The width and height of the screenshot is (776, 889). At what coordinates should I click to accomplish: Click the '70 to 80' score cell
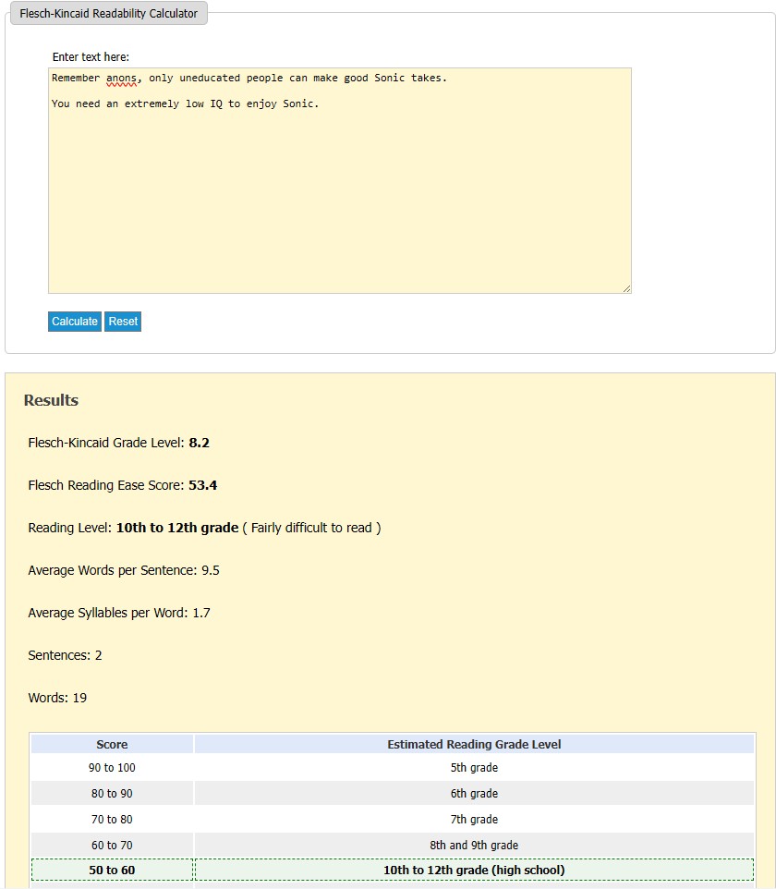coord(112,820)
